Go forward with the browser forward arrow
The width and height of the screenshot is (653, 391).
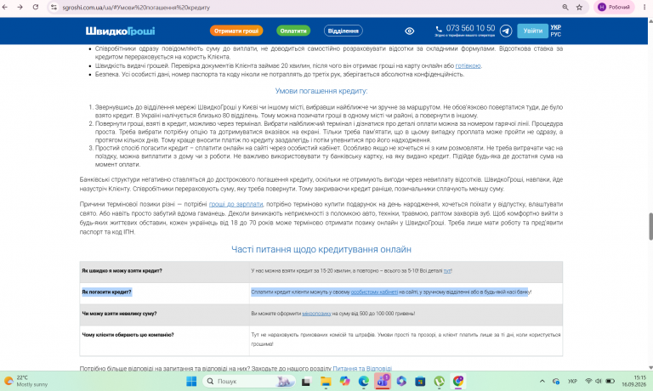tap(20, 7)
